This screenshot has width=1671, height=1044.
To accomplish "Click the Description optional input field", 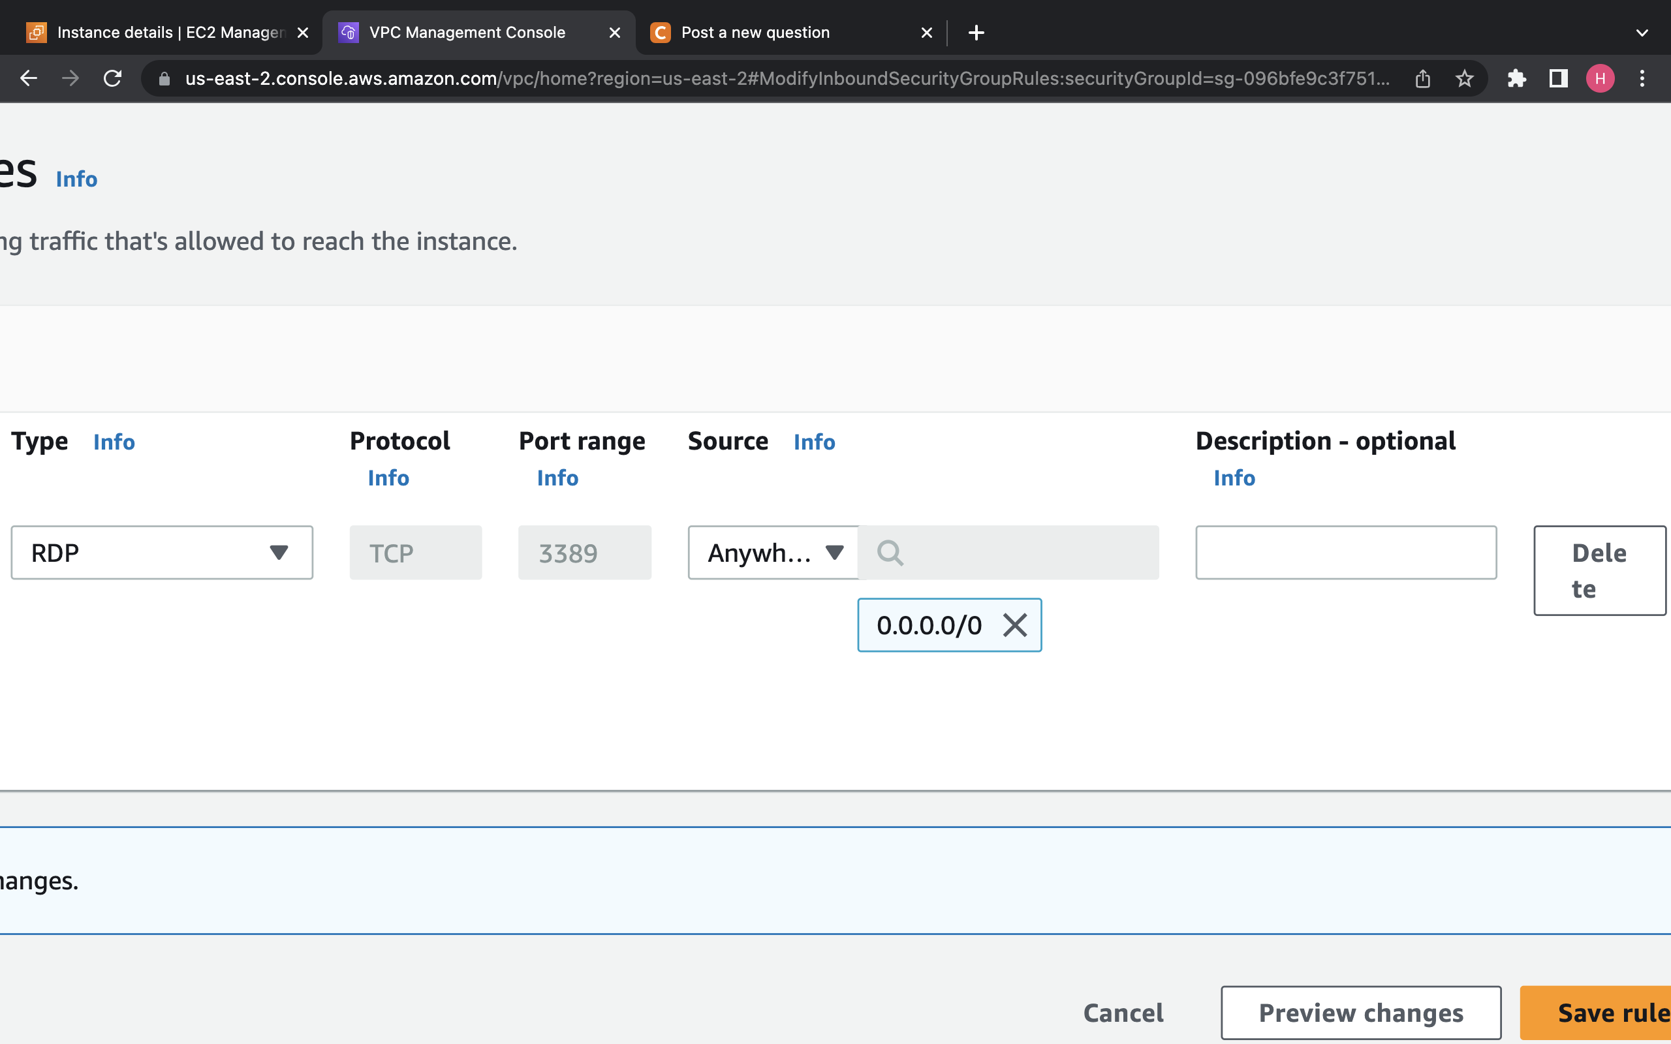I will coord(1345,553).
